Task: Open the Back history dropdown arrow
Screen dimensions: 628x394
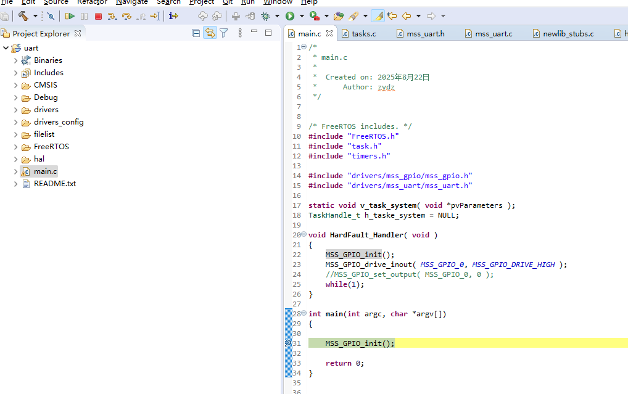Action: point(418,16)
